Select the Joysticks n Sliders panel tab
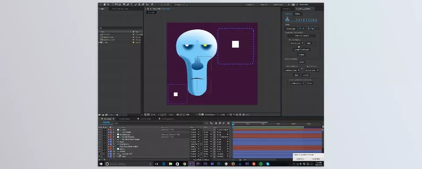Image resolution: width=422 pixels, height=169 pixels. [x=303, y=9]
